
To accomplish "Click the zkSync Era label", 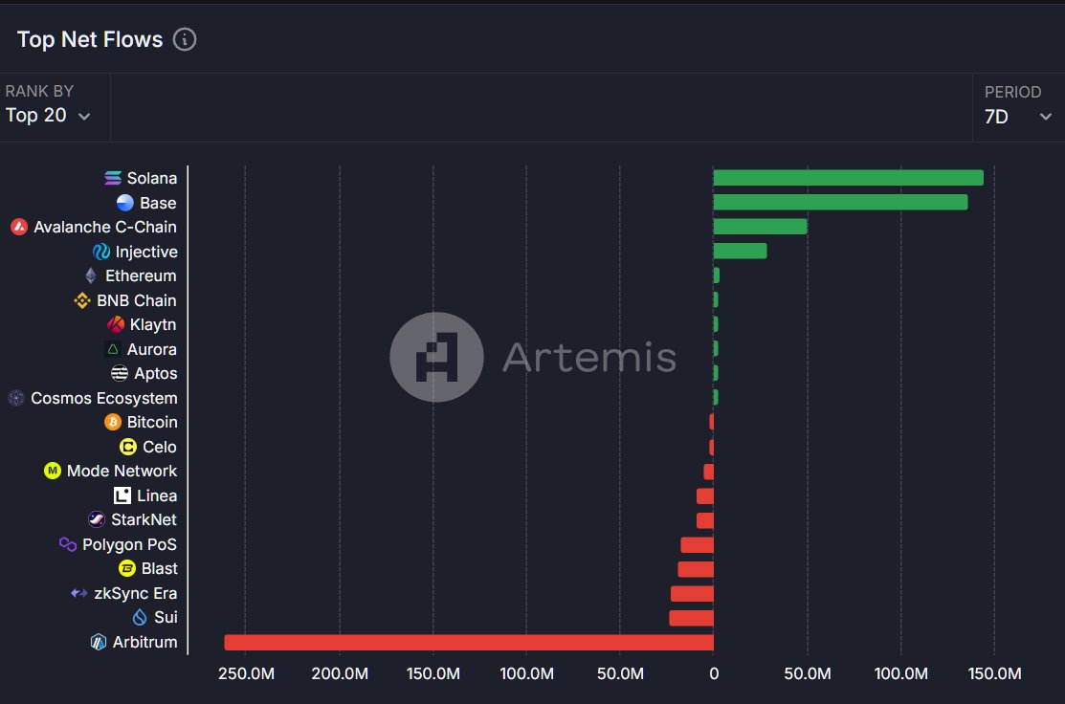I will [x=136, y=593].
